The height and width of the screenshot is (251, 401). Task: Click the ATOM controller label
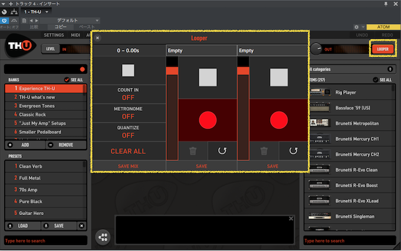point(383,27)
